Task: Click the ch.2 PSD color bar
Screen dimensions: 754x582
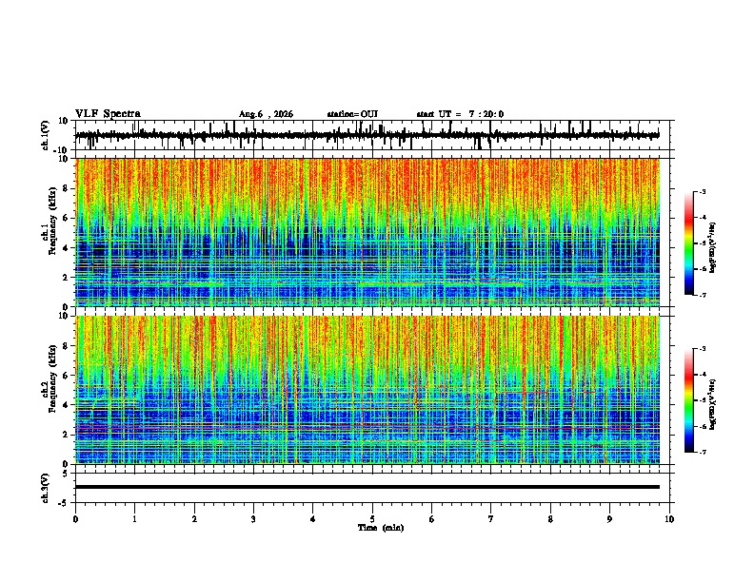Action: [x=688, y=400]
